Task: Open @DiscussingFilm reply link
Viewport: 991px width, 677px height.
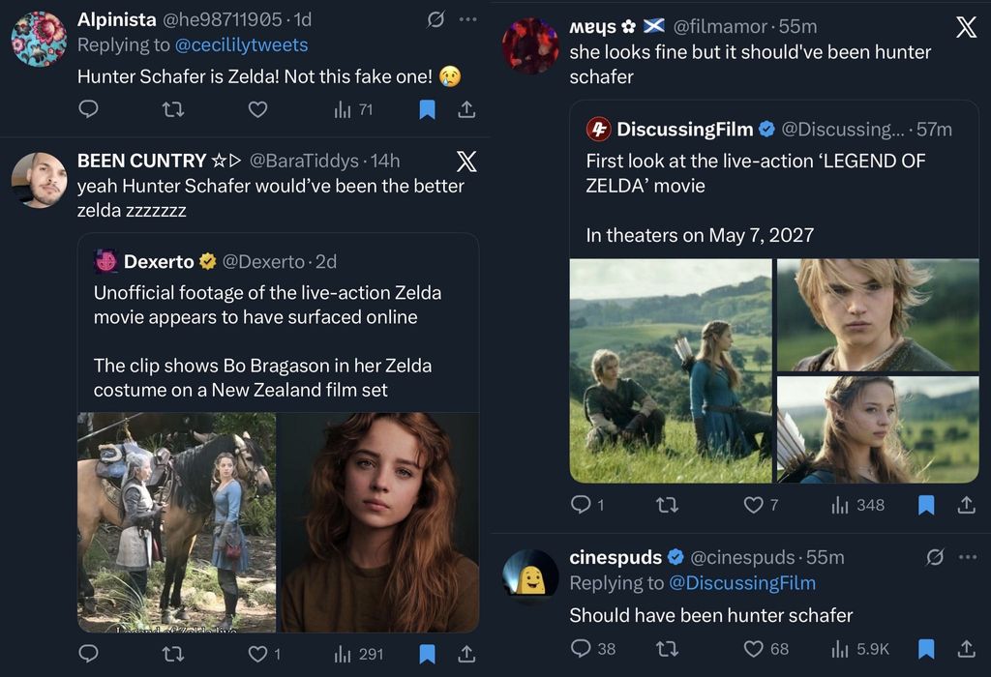Action: 741,583
